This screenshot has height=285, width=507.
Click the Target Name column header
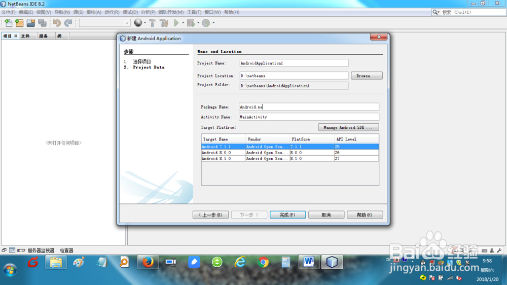click(x=224, y=139)
